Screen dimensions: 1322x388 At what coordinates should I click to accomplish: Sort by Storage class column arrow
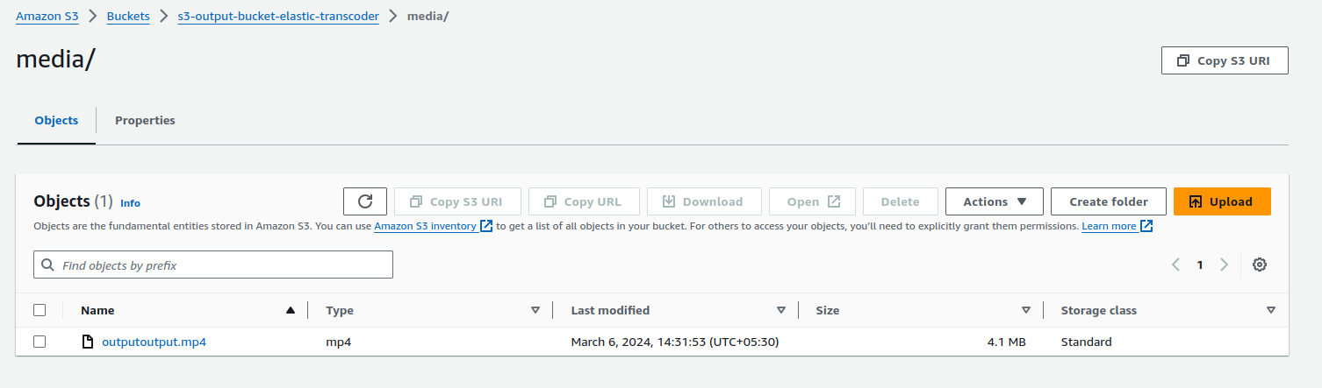pos(1271,310)
